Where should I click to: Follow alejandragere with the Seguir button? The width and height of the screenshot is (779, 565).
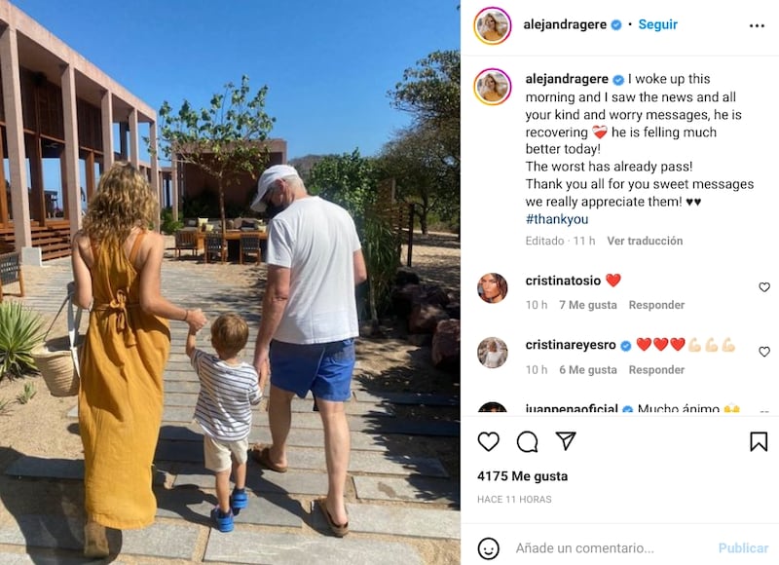click(658, 24)
